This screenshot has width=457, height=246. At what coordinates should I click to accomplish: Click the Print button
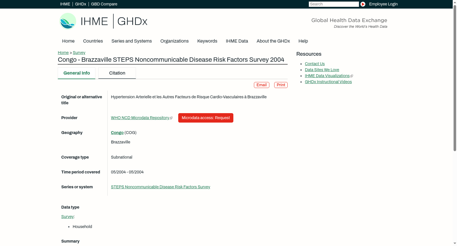(x=281, y=85)
